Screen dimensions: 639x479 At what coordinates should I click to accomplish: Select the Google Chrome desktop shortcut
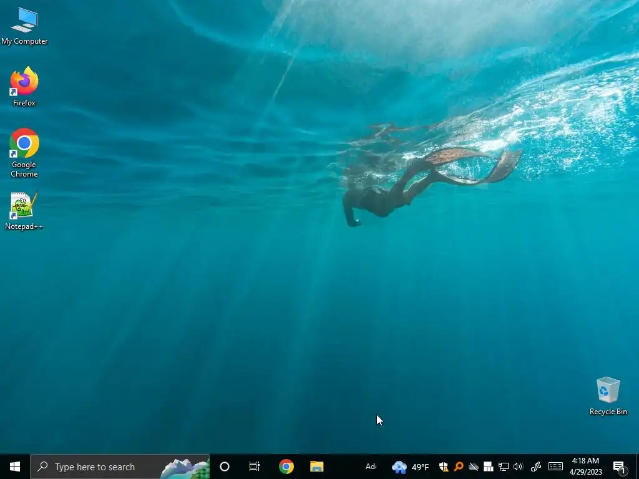tap(24, 153)
